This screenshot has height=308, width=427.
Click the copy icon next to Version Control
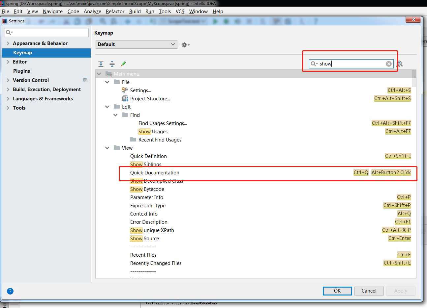pyautogui.click(x=85, y=80)
